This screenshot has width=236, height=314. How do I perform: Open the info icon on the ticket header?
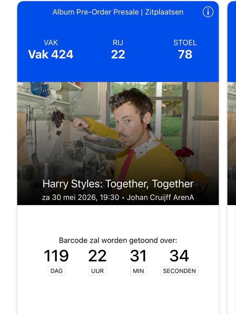click(208, 12)
